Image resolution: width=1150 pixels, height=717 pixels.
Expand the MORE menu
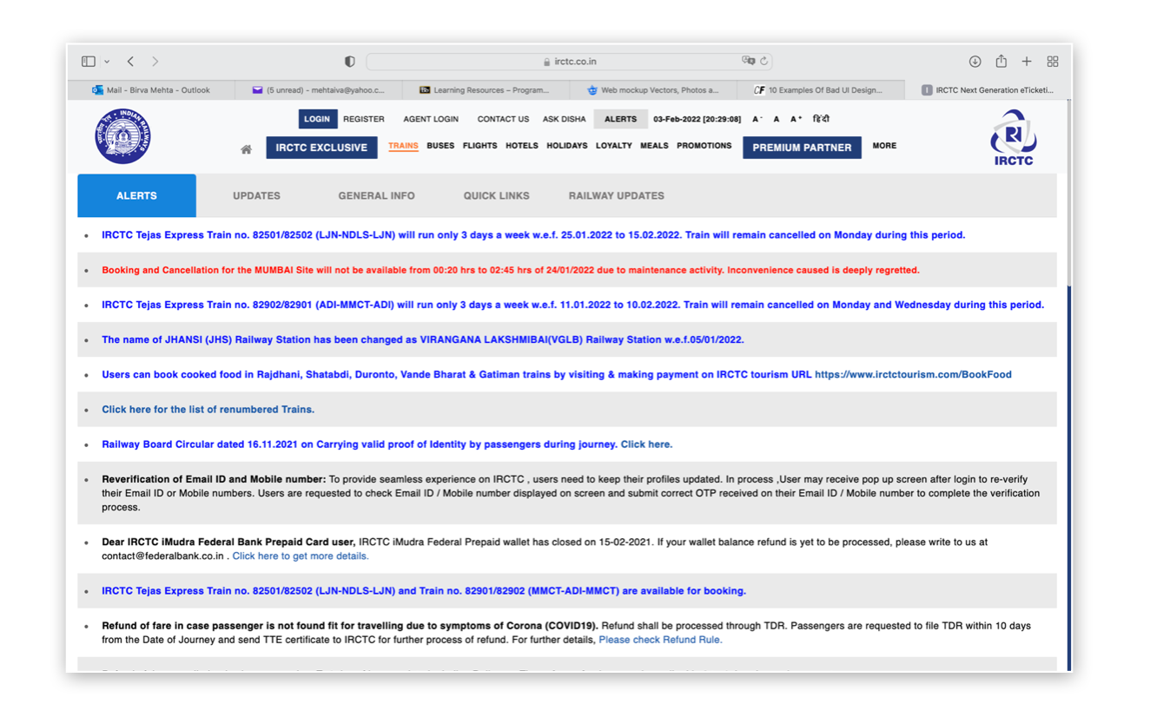[884, 146]
